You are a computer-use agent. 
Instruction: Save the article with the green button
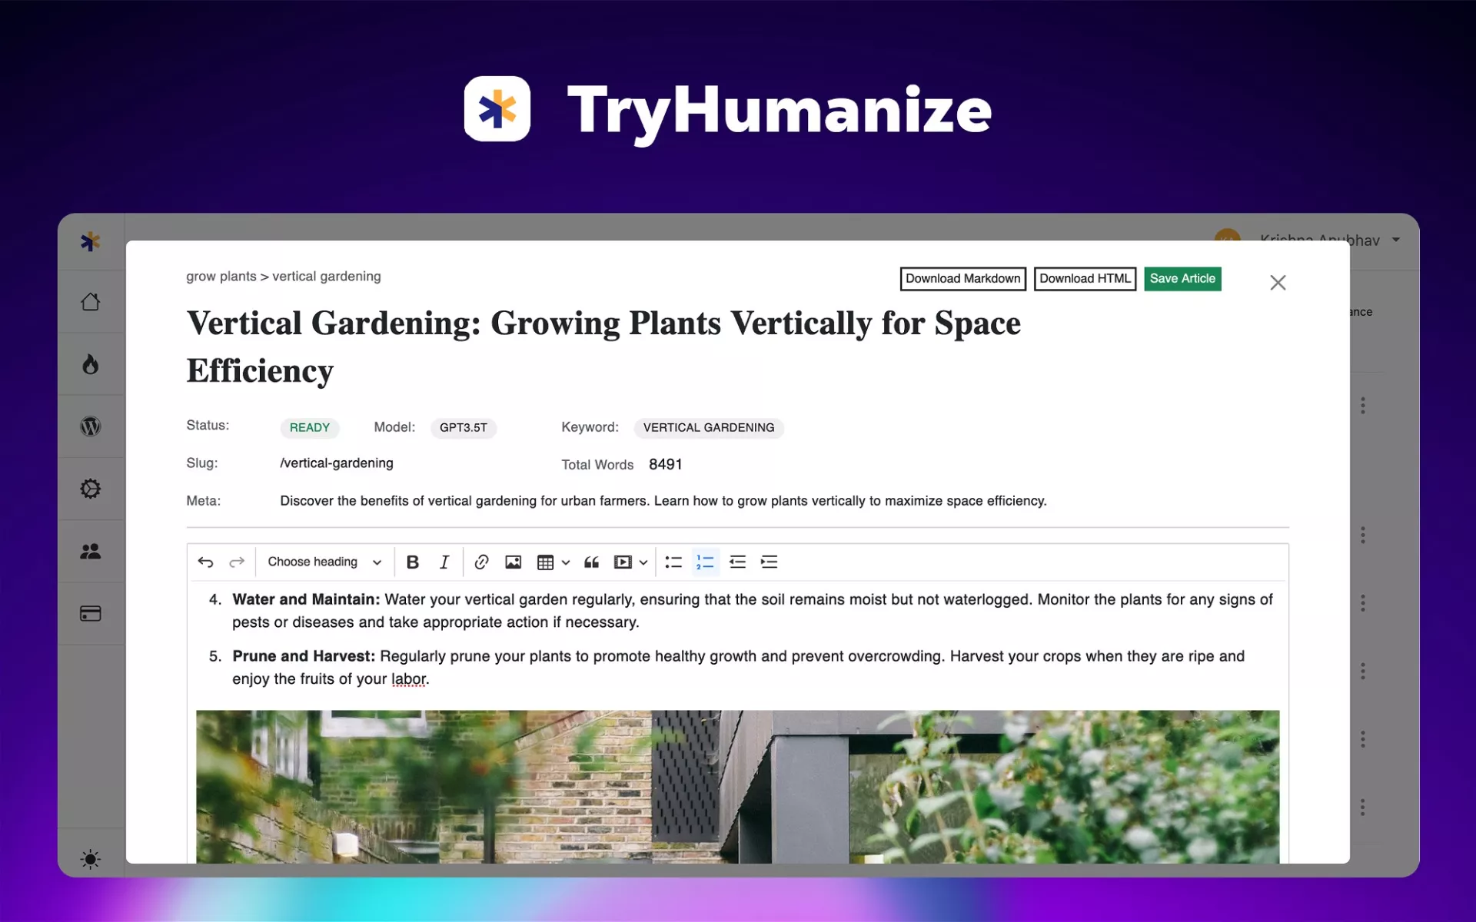[x=1182, y=278]
